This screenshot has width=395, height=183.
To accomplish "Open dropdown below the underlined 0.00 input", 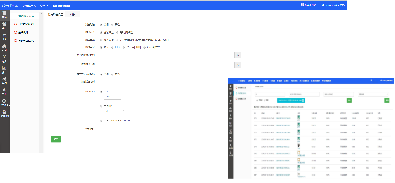I will pos(114,111).
